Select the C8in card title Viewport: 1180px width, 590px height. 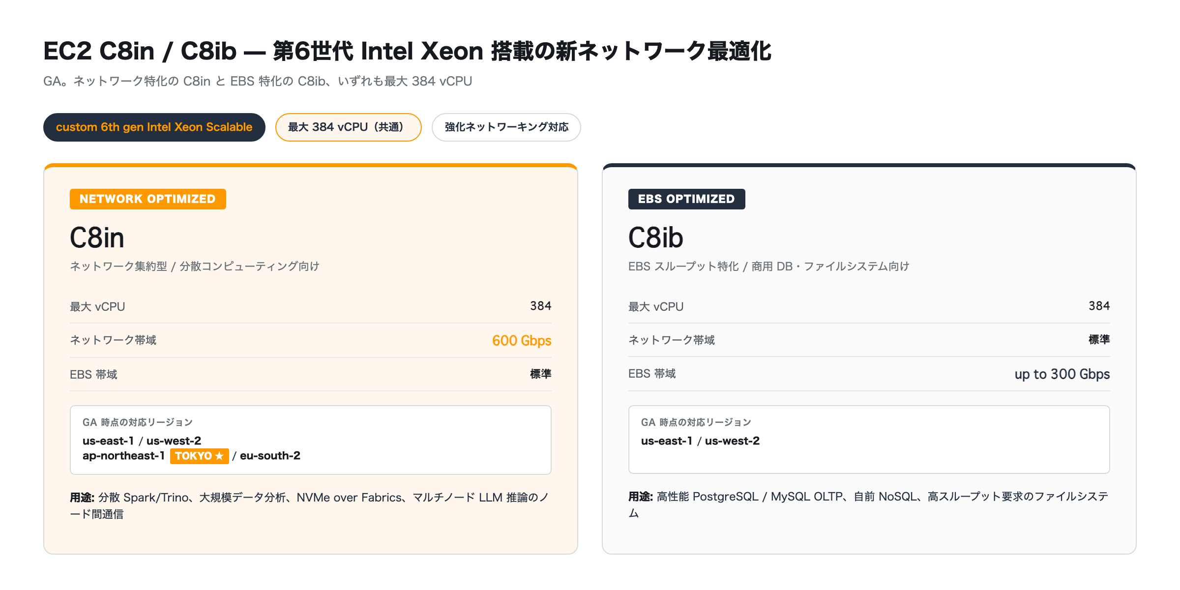pos(97,238)
